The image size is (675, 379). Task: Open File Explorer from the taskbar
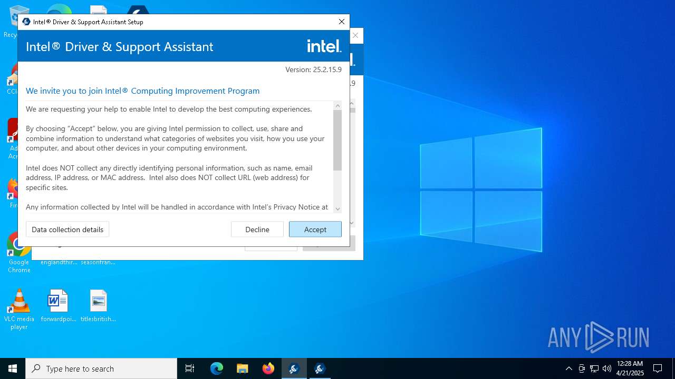pos(242,368)
